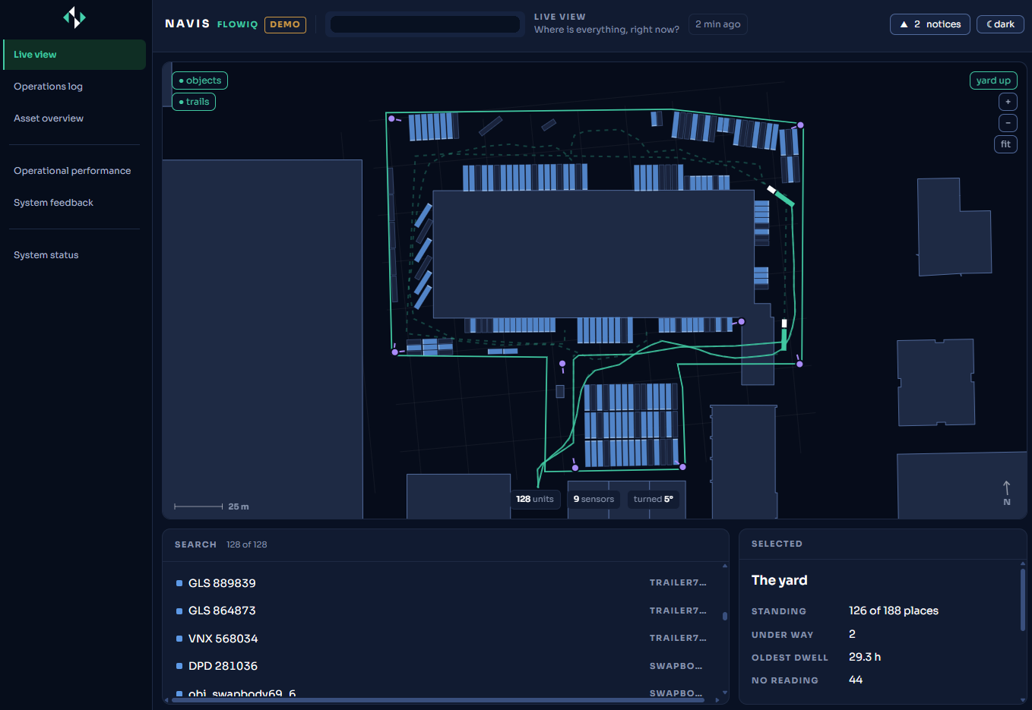Zoom out the map with minus button

coord(1008,123)
